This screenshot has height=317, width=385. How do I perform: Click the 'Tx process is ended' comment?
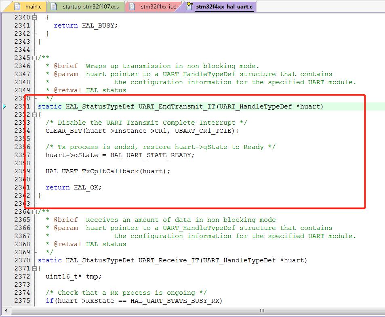(x=160, y=147)
